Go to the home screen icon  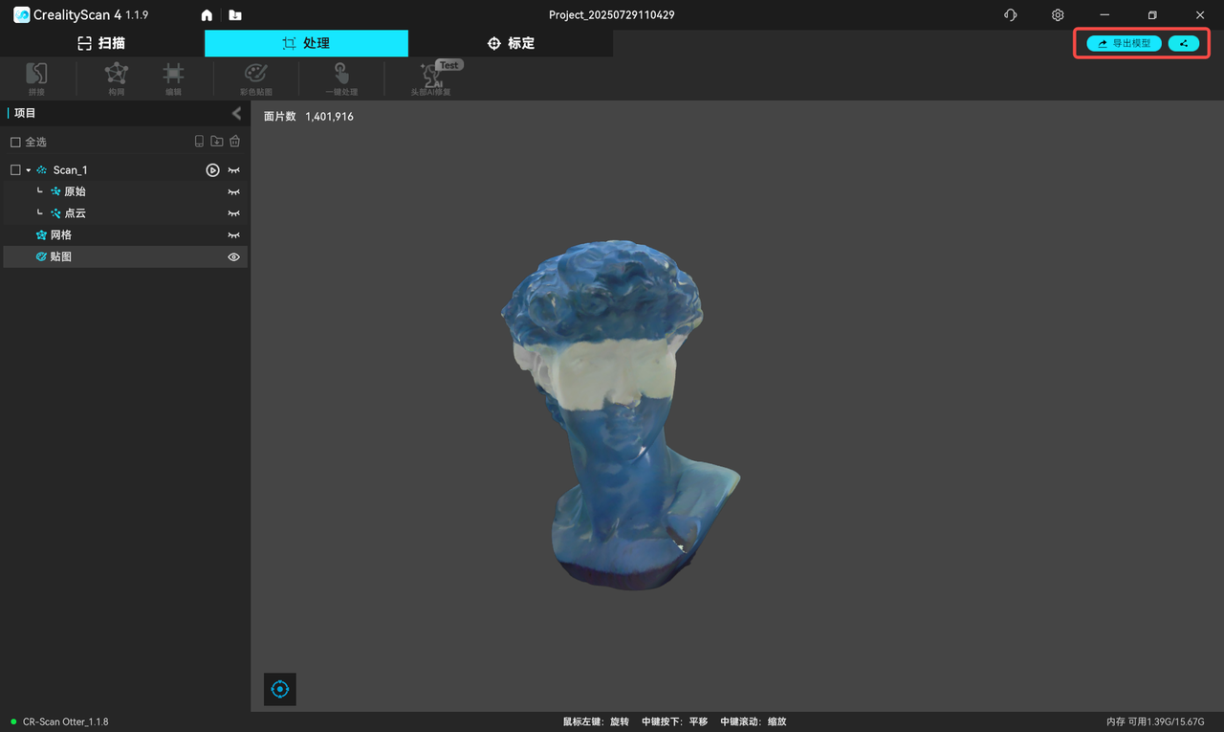pos(207,15)
